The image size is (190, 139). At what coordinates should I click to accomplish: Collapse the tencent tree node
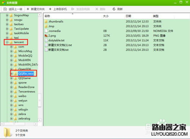(x=7, y=42)
